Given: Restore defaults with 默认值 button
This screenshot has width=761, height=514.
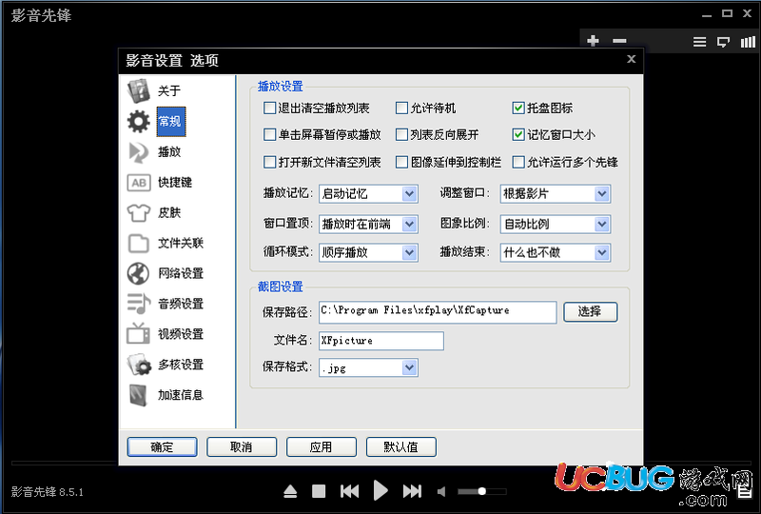Looking at the screenshot, I should [400, 447].
